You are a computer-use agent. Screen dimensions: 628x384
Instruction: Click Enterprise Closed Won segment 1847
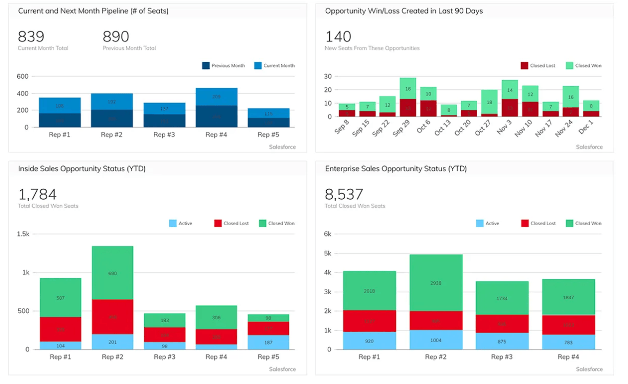click(x=569, y=297)
